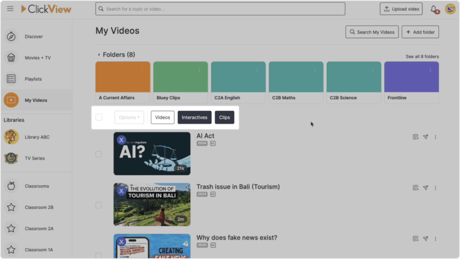Click the share icon for AI Act
The width and height of the screenshot is (460, 259).
[x=425, y=137]
